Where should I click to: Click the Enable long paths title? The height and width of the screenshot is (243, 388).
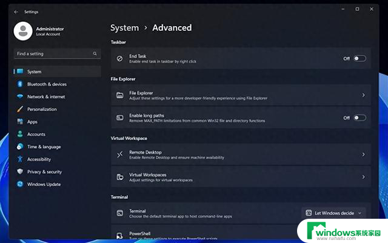coord(147,116)
